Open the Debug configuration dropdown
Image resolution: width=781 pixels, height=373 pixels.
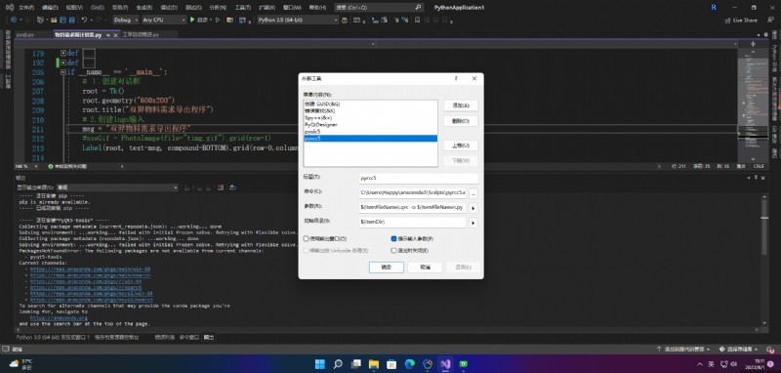click(x=126, y=20)
